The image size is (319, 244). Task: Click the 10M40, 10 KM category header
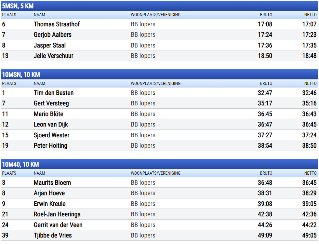pyautogui.click(x=20, y=164)
